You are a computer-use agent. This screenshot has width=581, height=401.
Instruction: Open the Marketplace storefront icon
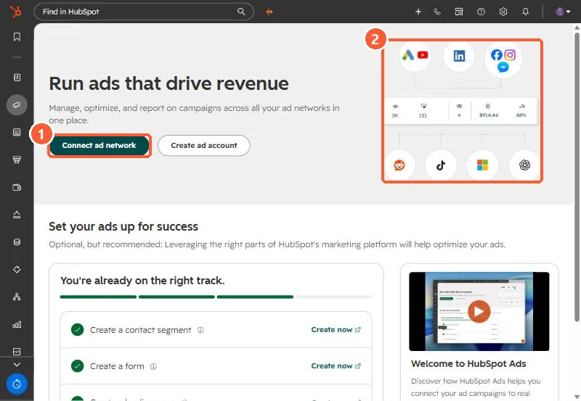pyautogui.click(x=459, y=12)
